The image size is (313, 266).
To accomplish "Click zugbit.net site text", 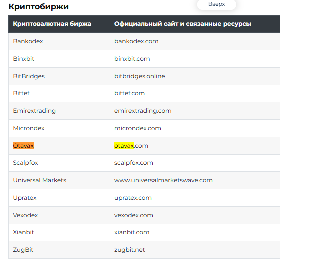I will (x=130, y=250).
